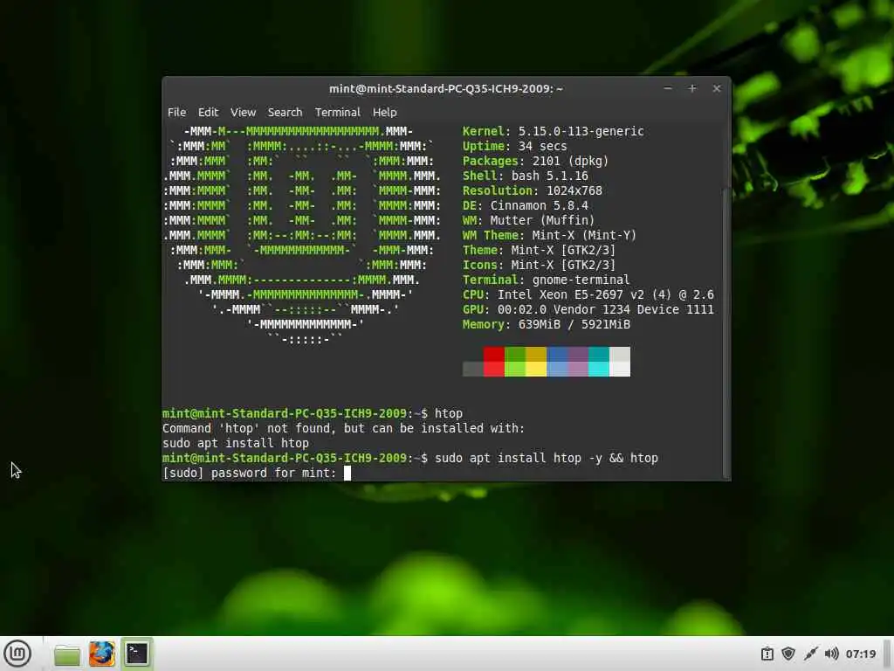Click the "Command 'htop' not found" line
This screenshot has width=894, height=671.
(x=343, y=428)
